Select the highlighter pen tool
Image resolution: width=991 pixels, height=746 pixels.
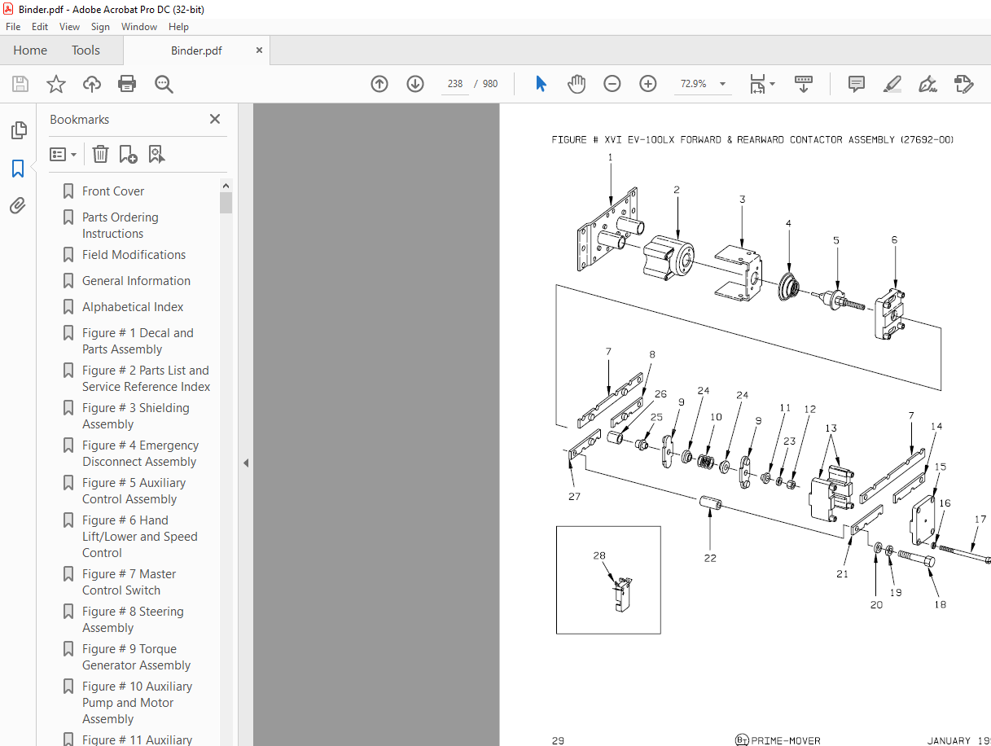(x=892, y=84)
